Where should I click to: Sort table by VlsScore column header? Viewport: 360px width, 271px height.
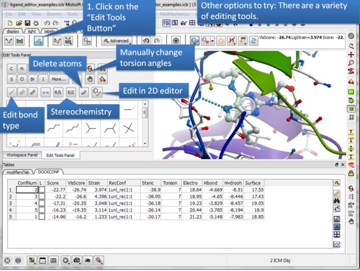(76, 183)
